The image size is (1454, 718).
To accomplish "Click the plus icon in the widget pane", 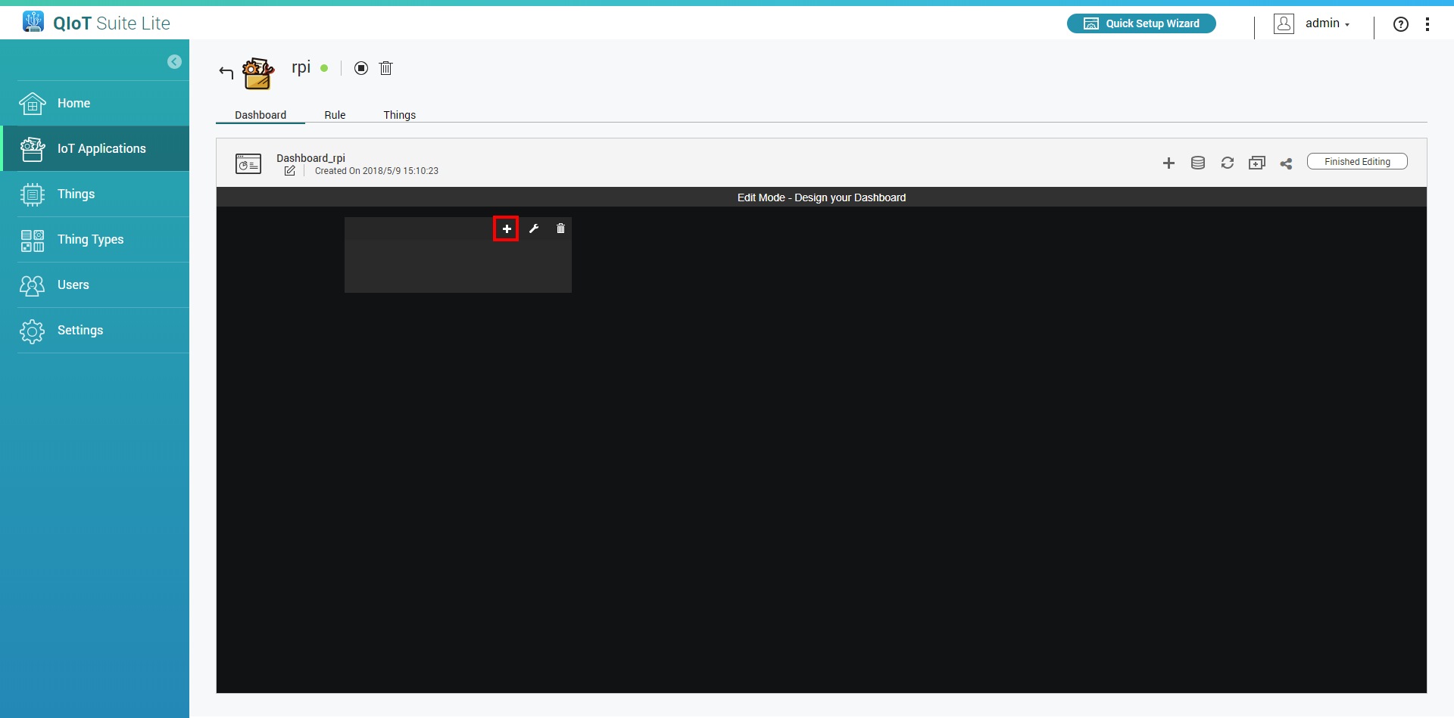I will point(506,228).
